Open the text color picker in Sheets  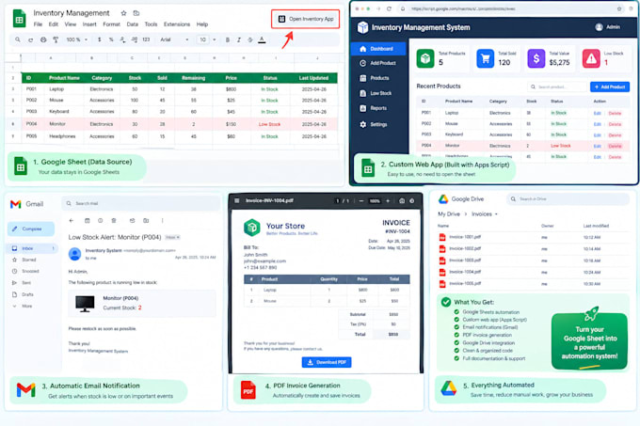pyautogui.click(x=262, y=39)
